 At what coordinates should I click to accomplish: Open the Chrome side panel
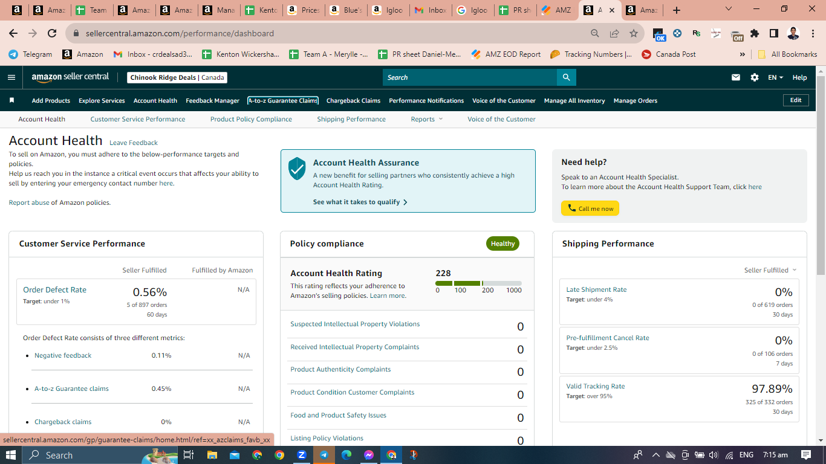pos(774,33)
